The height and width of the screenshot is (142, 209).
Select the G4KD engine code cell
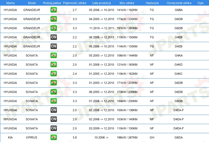[x=179, y=65]
